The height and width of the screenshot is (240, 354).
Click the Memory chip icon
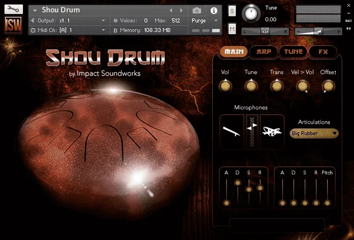pos(115,30)
